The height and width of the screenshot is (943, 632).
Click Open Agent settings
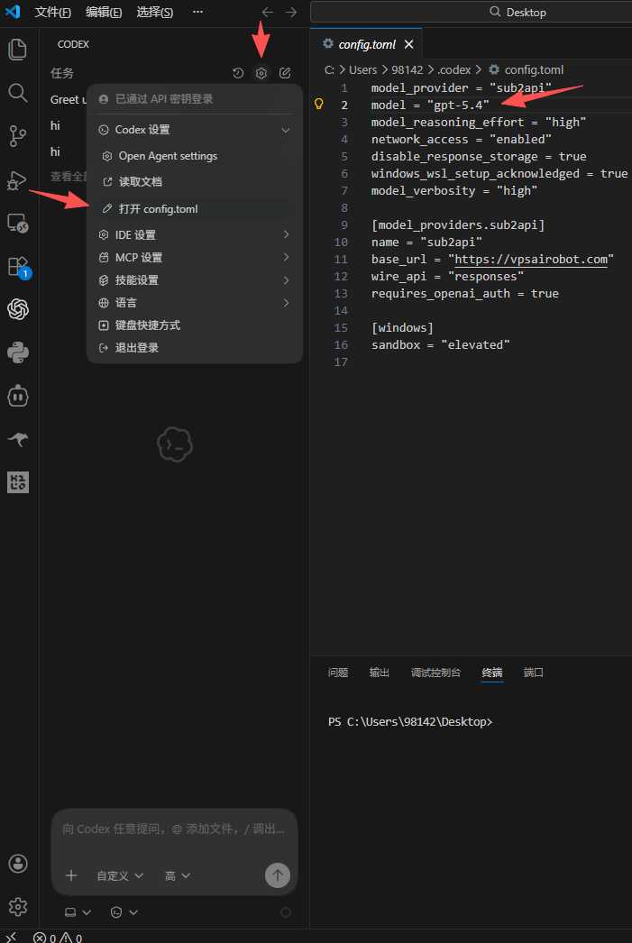195,156
